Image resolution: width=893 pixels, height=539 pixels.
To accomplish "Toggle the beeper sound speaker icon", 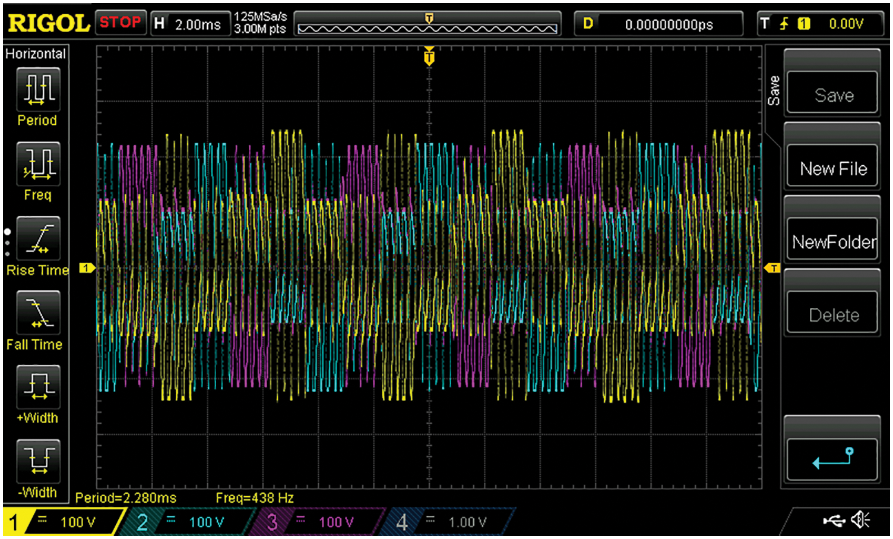I will point(860,521).
